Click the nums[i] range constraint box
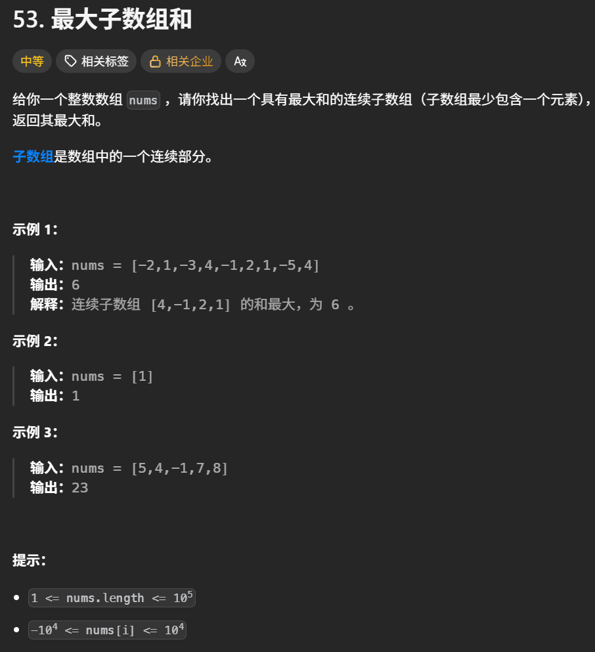The height and width of the screenshot is (652, 595). pyautogui.click(x=108, y=630)
